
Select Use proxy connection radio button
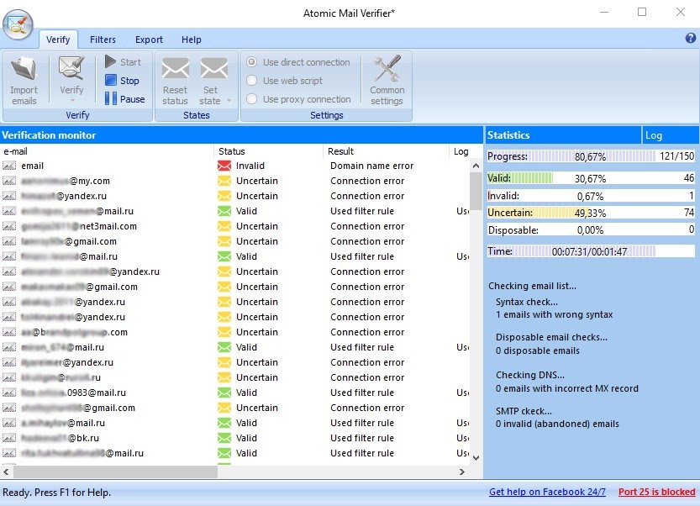click(x=252, y=98)
